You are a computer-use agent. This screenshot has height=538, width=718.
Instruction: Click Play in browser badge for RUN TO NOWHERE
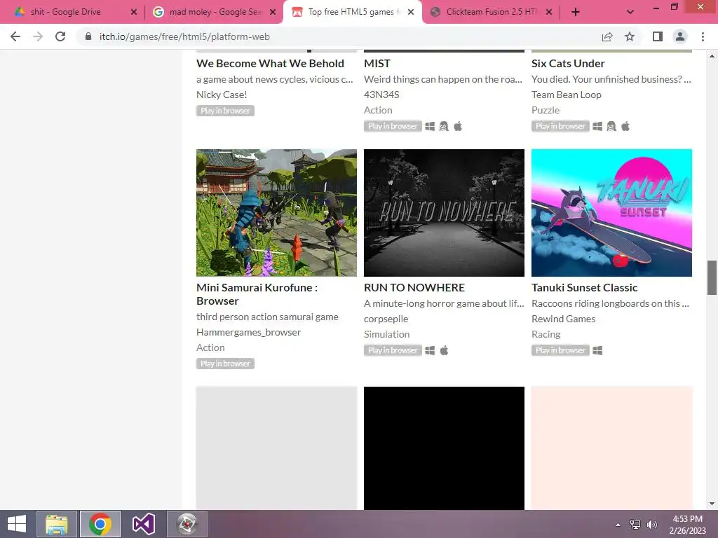point(393,350)
